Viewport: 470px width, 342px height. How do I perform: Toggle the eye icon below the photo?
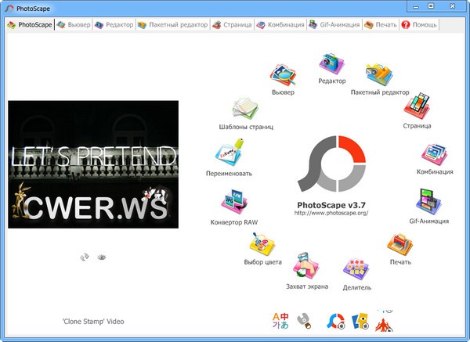(101, 257)
